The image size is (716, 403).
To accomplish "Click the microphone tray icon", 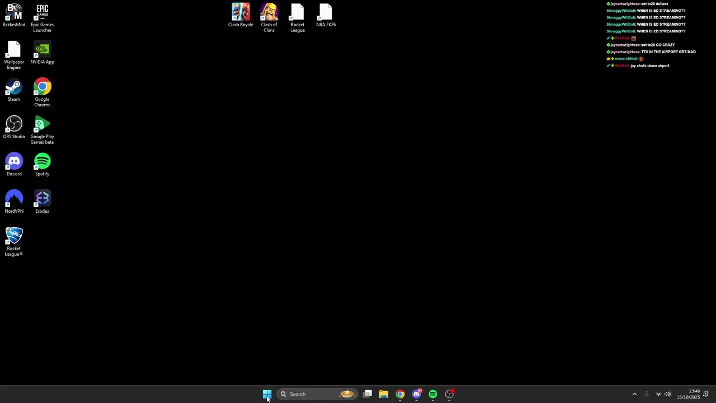I will click(x=646, y=394).
